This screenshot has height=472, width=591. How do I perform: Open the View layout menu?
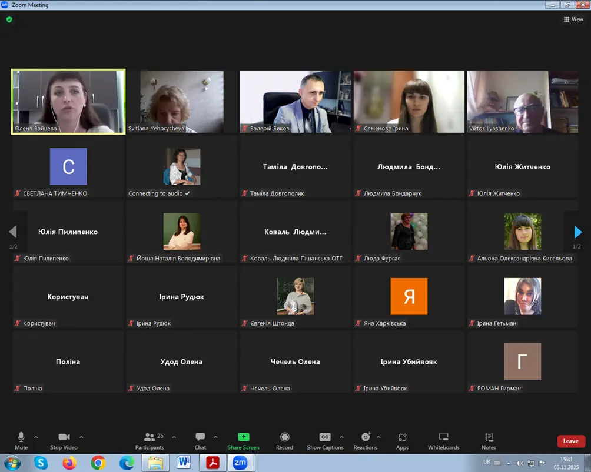[573, 19]
